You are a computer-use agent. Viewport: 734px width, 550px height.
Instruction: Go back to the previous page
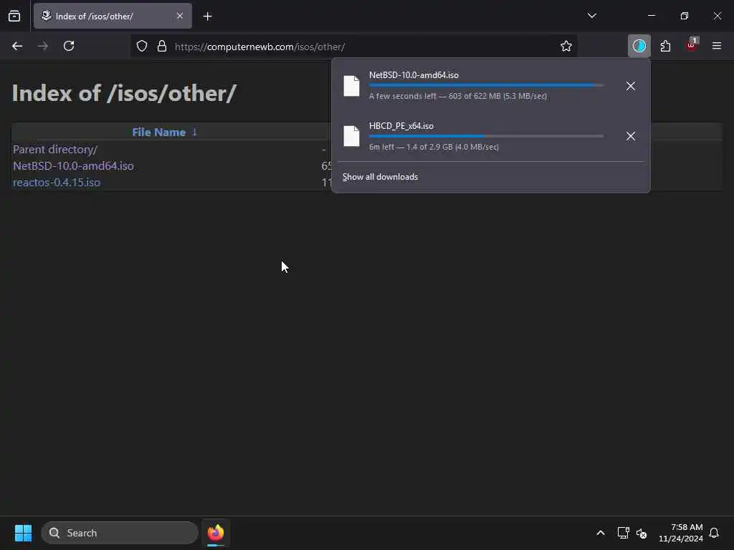tap(17, 46)
